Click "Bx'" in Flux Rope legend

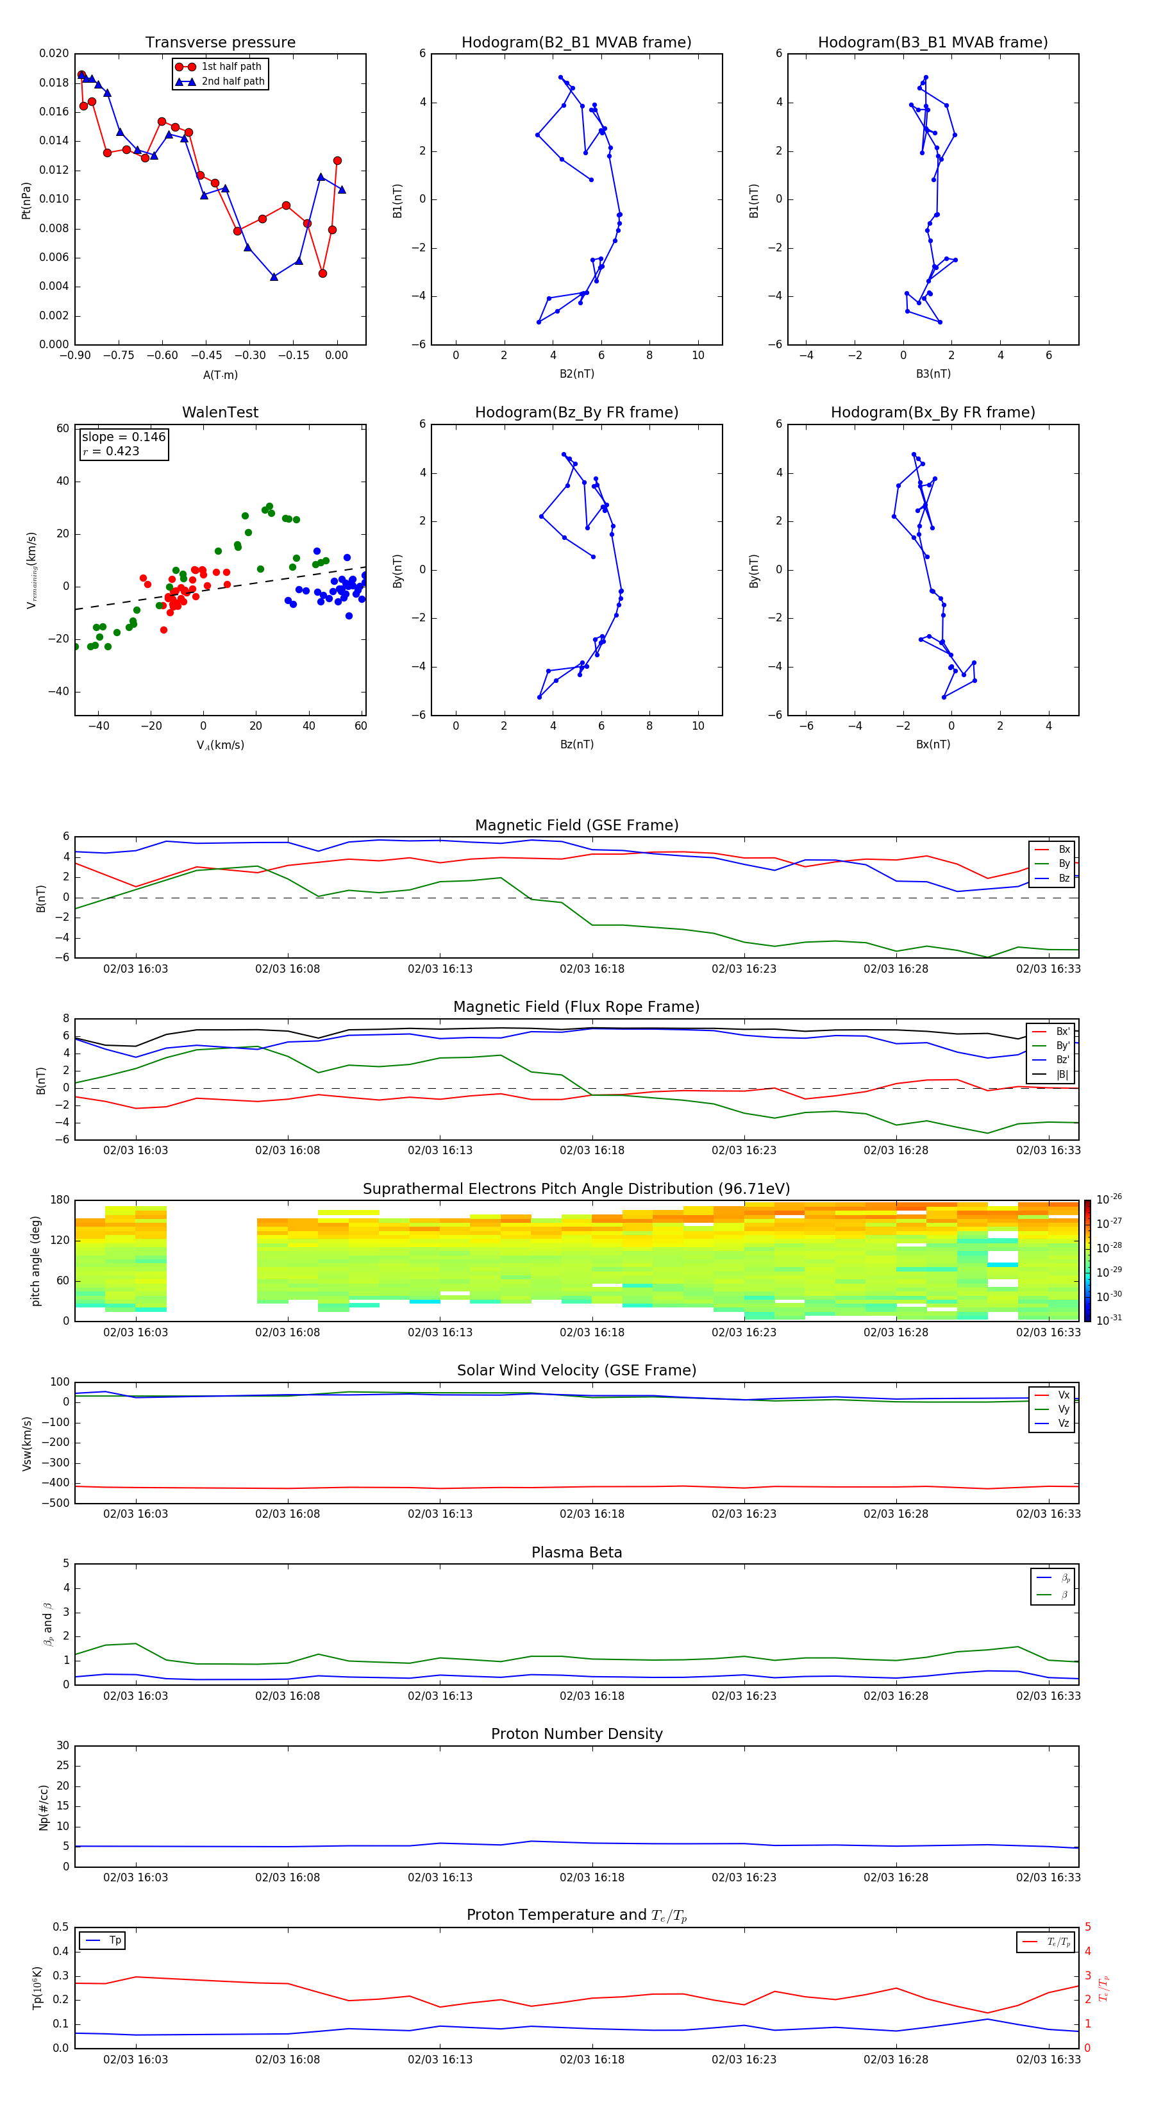tap(1051, 1031)
